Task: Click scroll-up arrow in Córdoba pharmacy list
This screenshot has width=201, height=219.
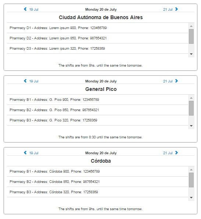Action: click(x=191, y=170)
